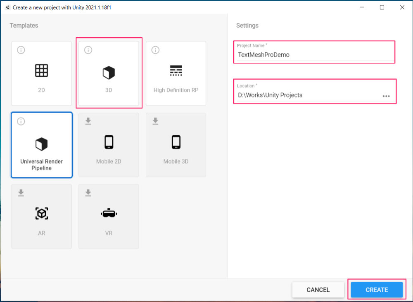Click the AR cube-in-frame icon
This screenshot has height=302, width=413.
[42, 213]
